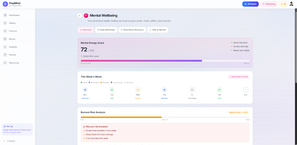Select Wednesday's Anxious mood icon
This screenshot has width=297, height=145.
tap(138, 90)
